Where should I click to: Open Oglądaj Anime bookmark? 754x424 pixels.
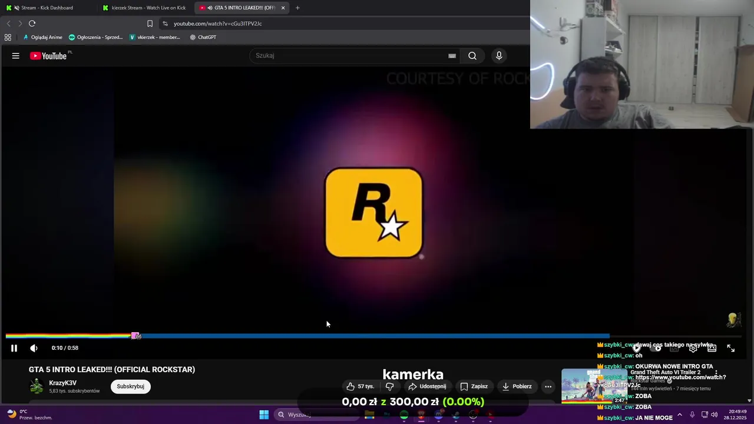(x=42, y=37)
